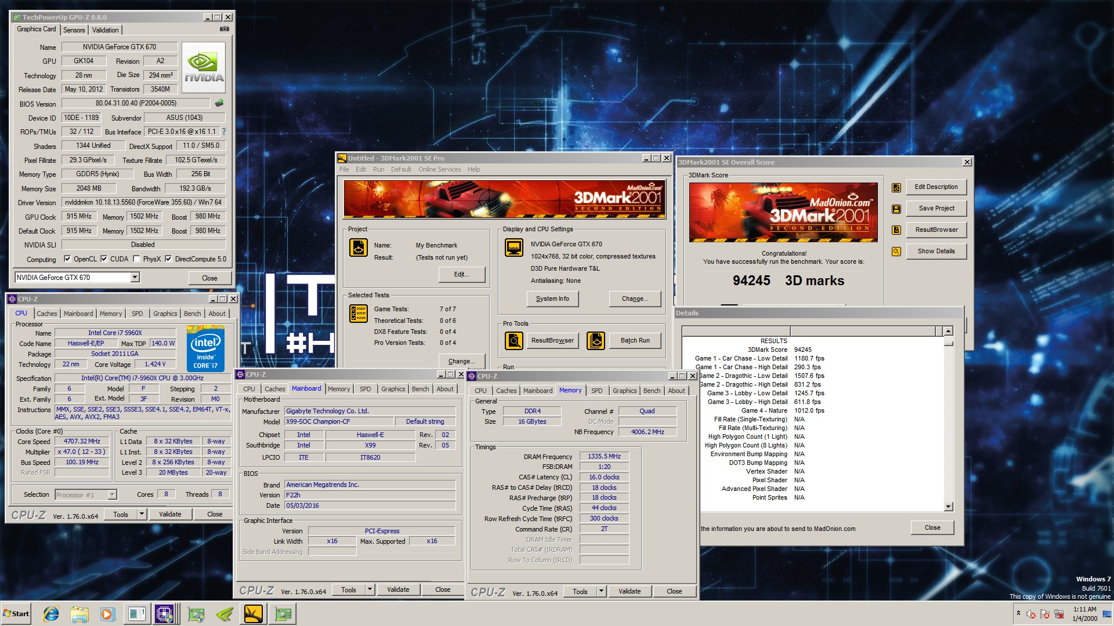Viewport: 1114px width, 626px height.
Task: Click the NVIDIA green taskbar icon
Action: tap(225, 614)
